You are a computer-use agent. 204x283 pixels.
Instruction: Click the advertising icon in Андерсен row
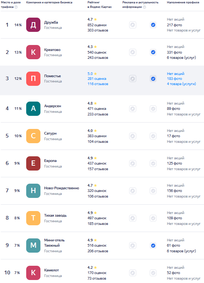click(x=133, y=109)
